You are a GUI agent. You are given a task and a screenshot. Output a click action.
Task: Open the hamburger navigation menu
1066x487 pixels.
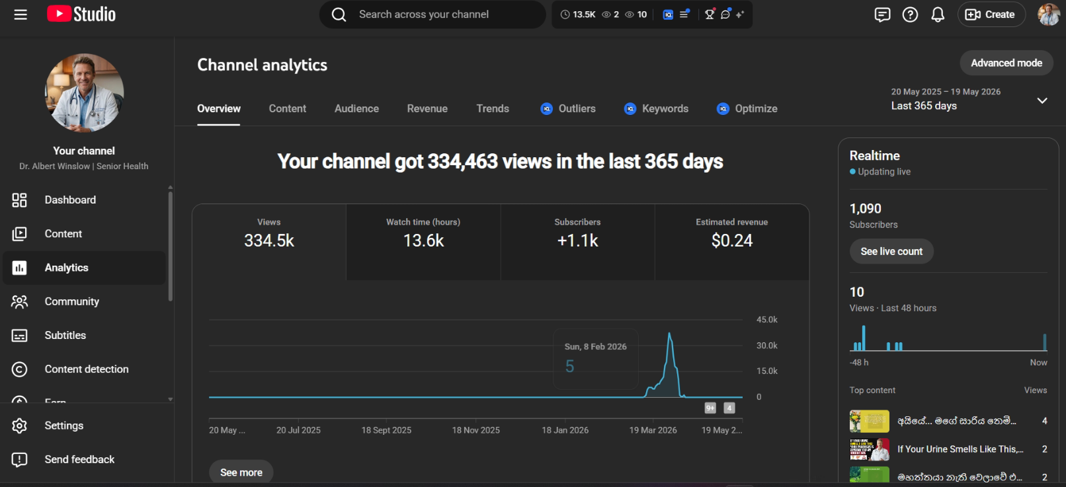click(x=20, y=15)
